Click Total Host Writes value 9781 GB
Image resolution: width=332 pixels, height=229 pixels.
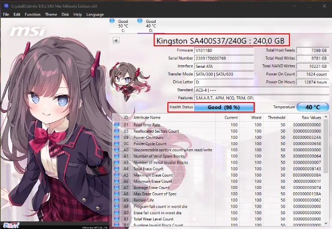(x=312, y=58)
